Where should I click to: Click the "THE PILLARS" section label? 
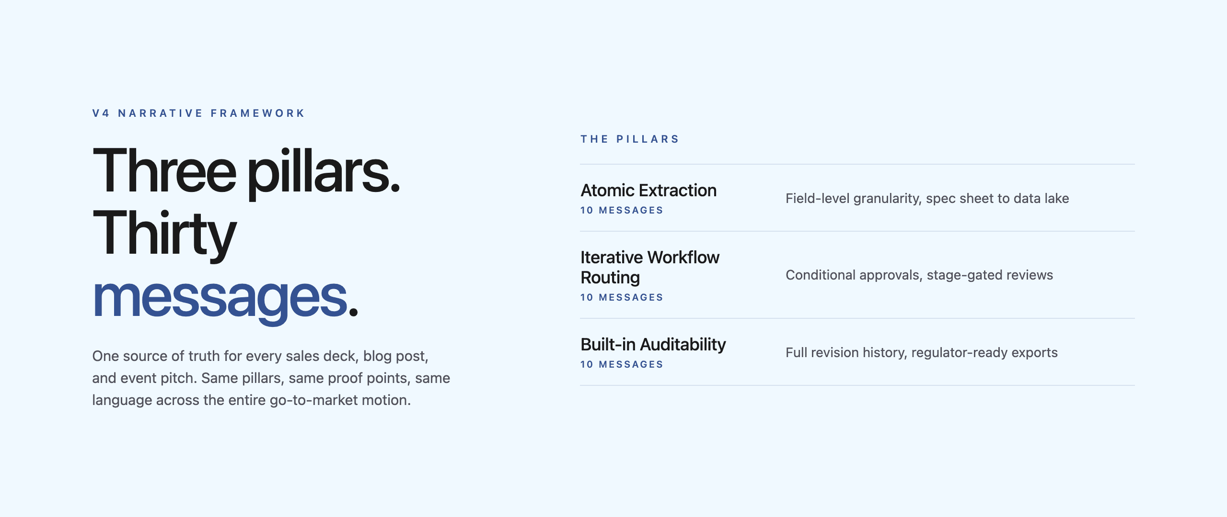point(630,139)
